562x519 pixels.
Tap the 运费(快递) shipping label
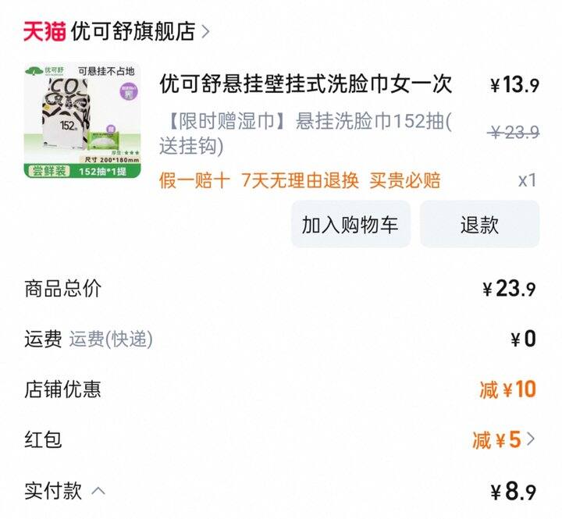[x=111, y=339]
